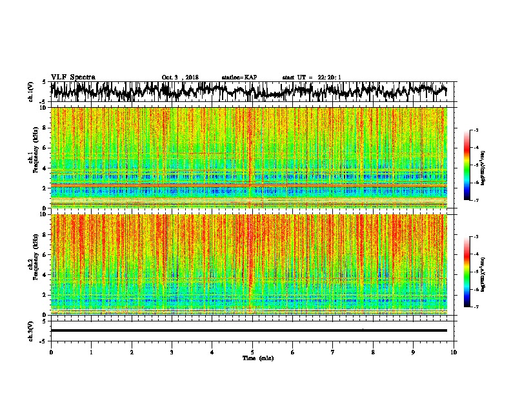Screen dimensions: 511x395
Task: Click the ch.1 spectrogram color bar
Action: [x=466, y=165]
